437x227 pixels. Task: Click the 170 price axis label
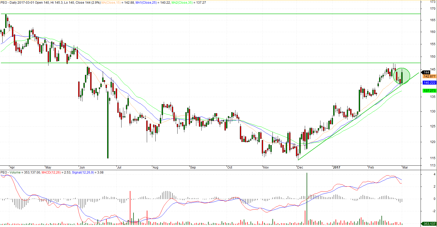tap(433, 9)
